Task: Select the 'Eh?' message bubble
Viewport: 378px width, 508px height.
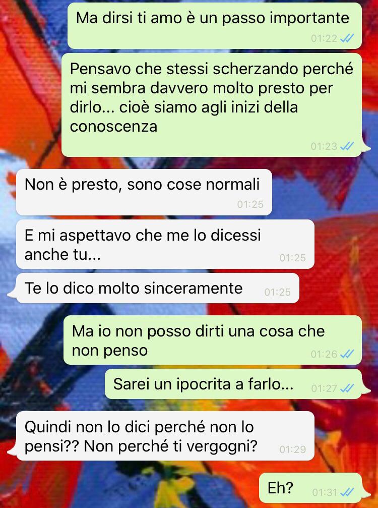Action: coord(310,488)
